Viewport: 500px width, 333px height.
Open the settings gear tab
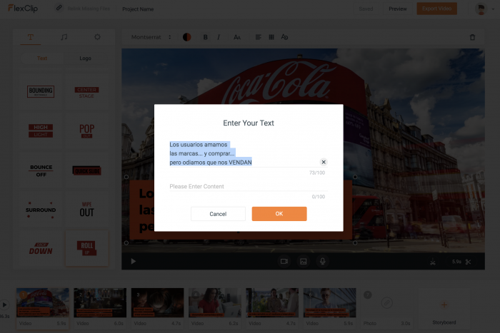[x=97, y=37]
